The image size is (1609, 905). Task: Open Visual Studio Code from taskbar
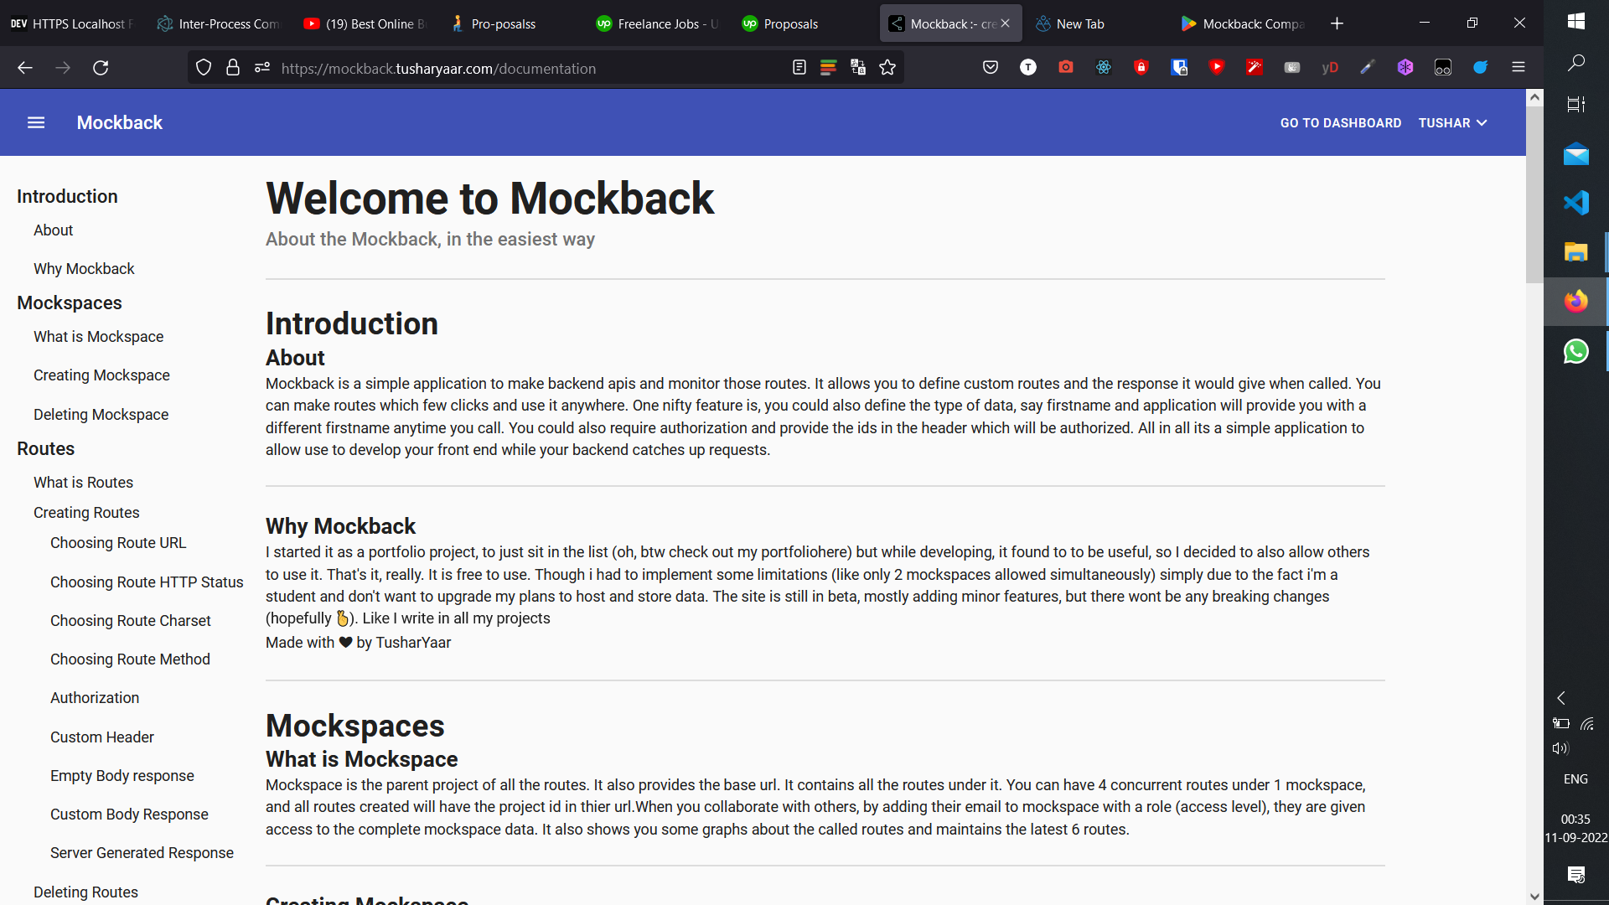tap(1575, 203)
